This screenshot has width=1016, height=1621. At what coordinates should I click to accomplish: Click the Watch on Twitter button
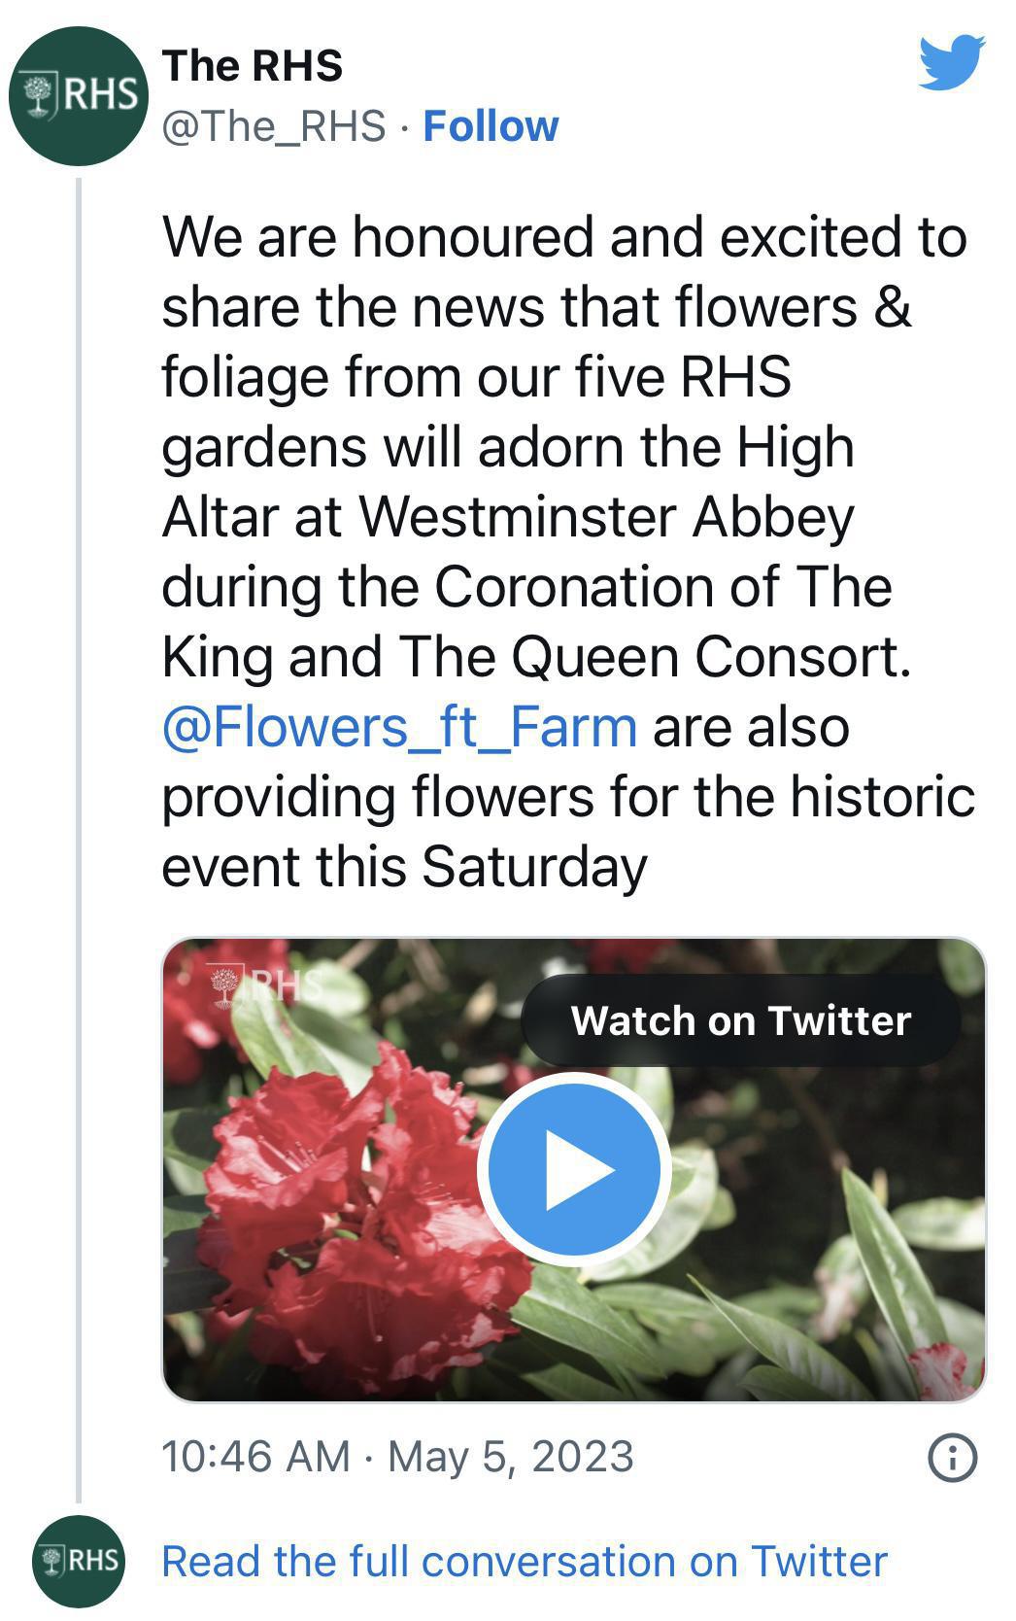(739, 1020)
